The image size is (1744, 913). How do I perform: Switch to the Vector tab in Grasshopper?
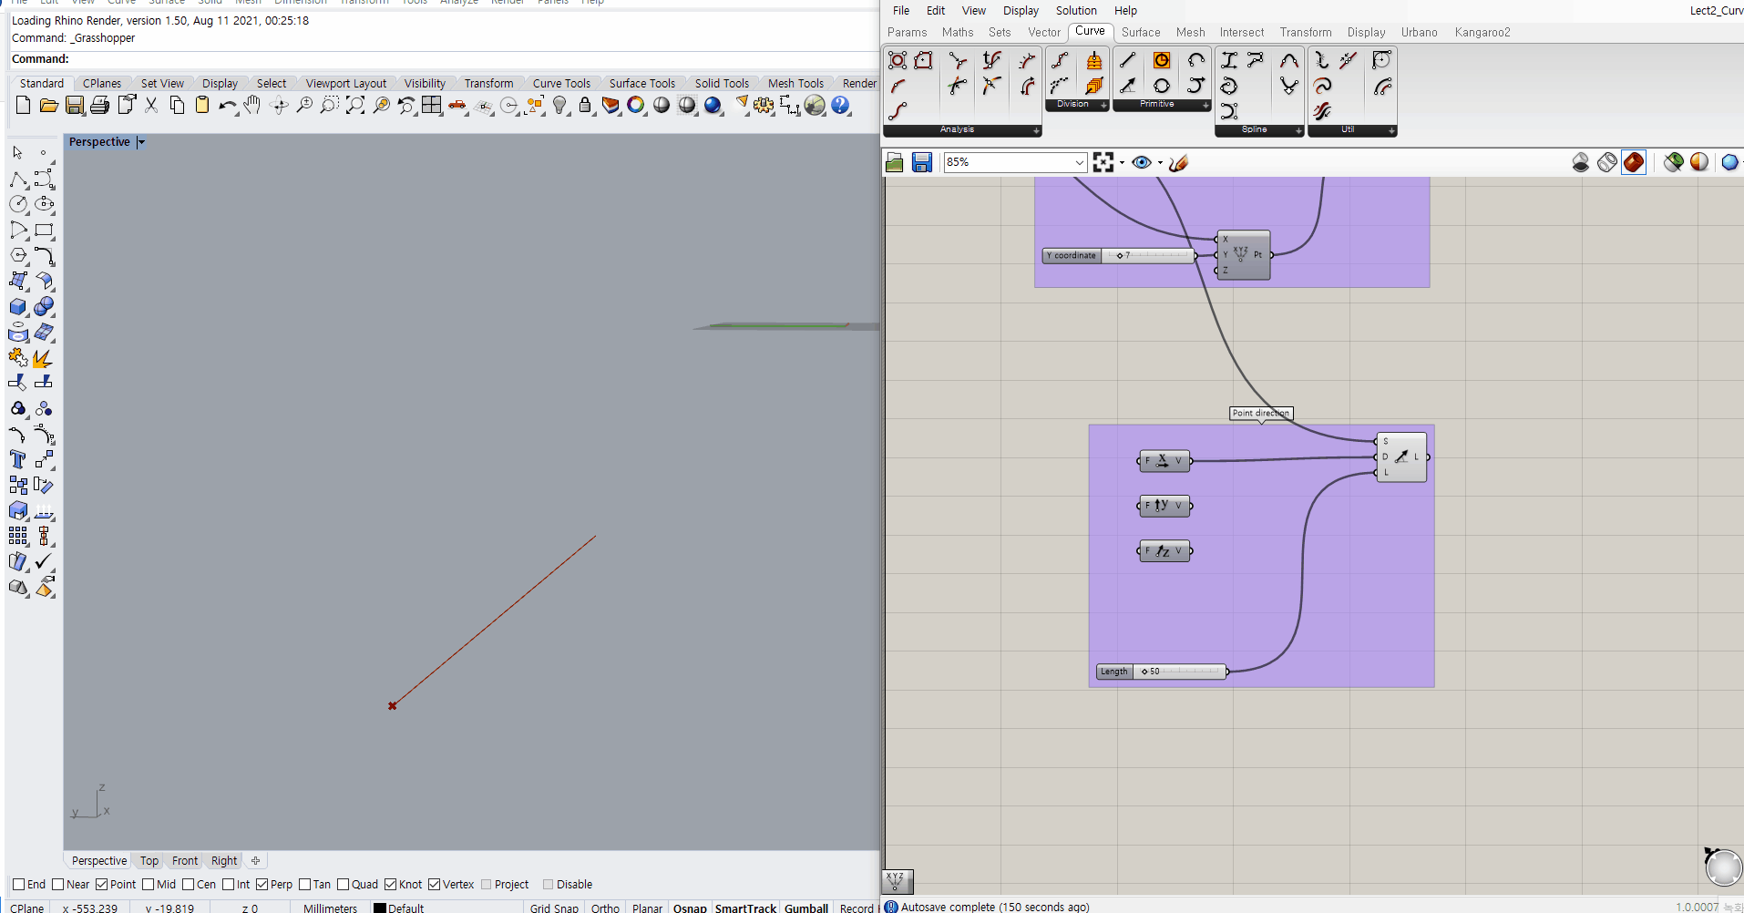1044,32
